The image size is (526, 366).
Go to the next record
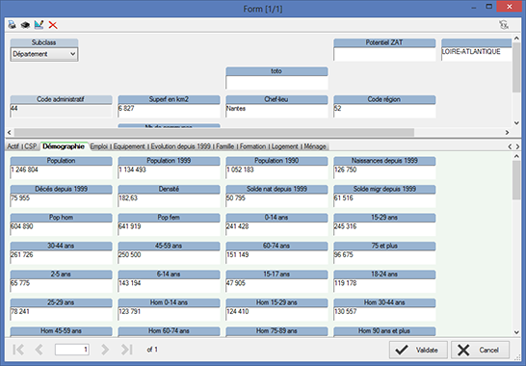(x=105, y=350)
